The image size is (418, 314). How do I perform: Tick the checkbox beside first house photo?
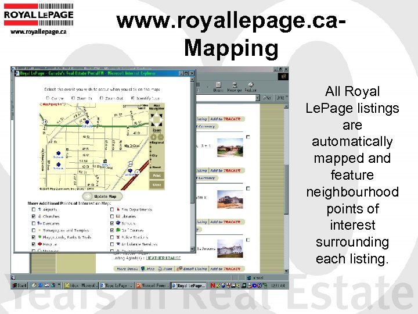coord(248,137)
